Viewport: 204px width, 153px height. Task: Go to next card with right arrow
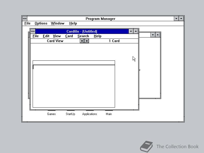pyautogui.click(x=87, y=41)
